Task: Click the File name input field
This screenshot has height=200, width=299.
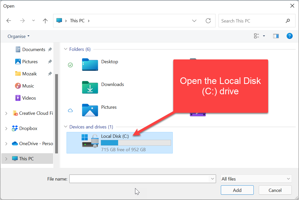Action: click(139, 179)
